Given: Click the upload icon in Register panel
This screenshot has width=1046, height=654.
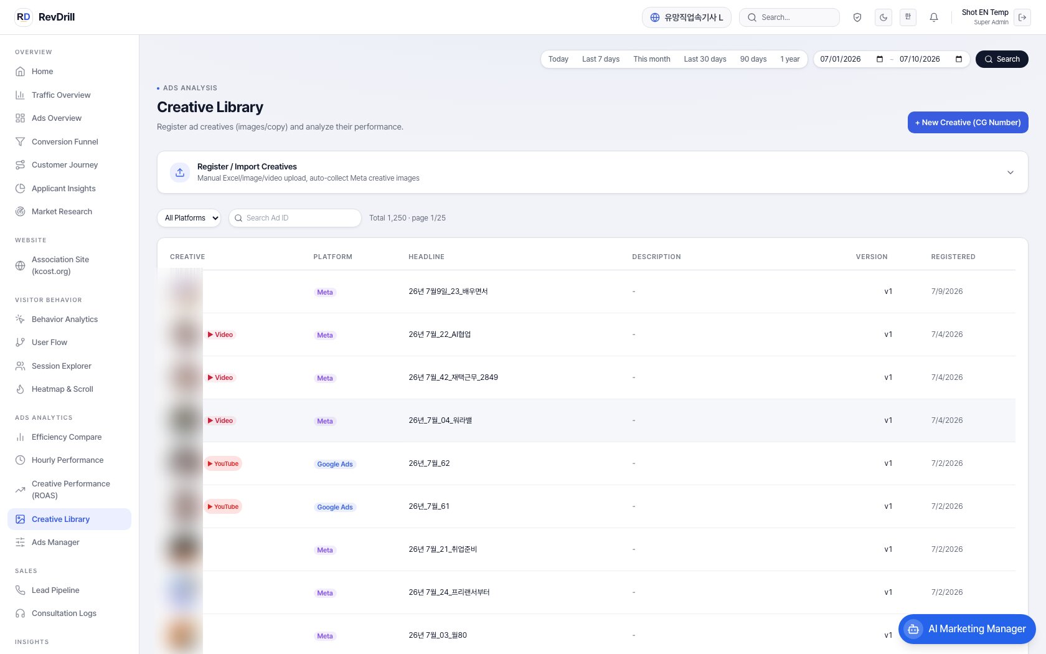Looking at the screenshot, I should pos(180,173).
